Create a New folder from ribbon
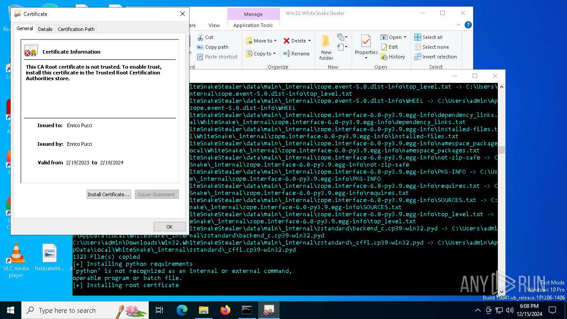 [326, 47]
